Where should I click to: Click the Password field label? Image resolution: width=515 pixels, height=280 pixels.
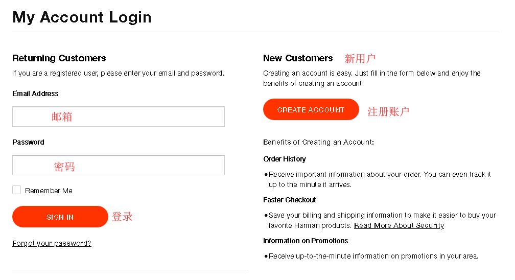[28, 142]
